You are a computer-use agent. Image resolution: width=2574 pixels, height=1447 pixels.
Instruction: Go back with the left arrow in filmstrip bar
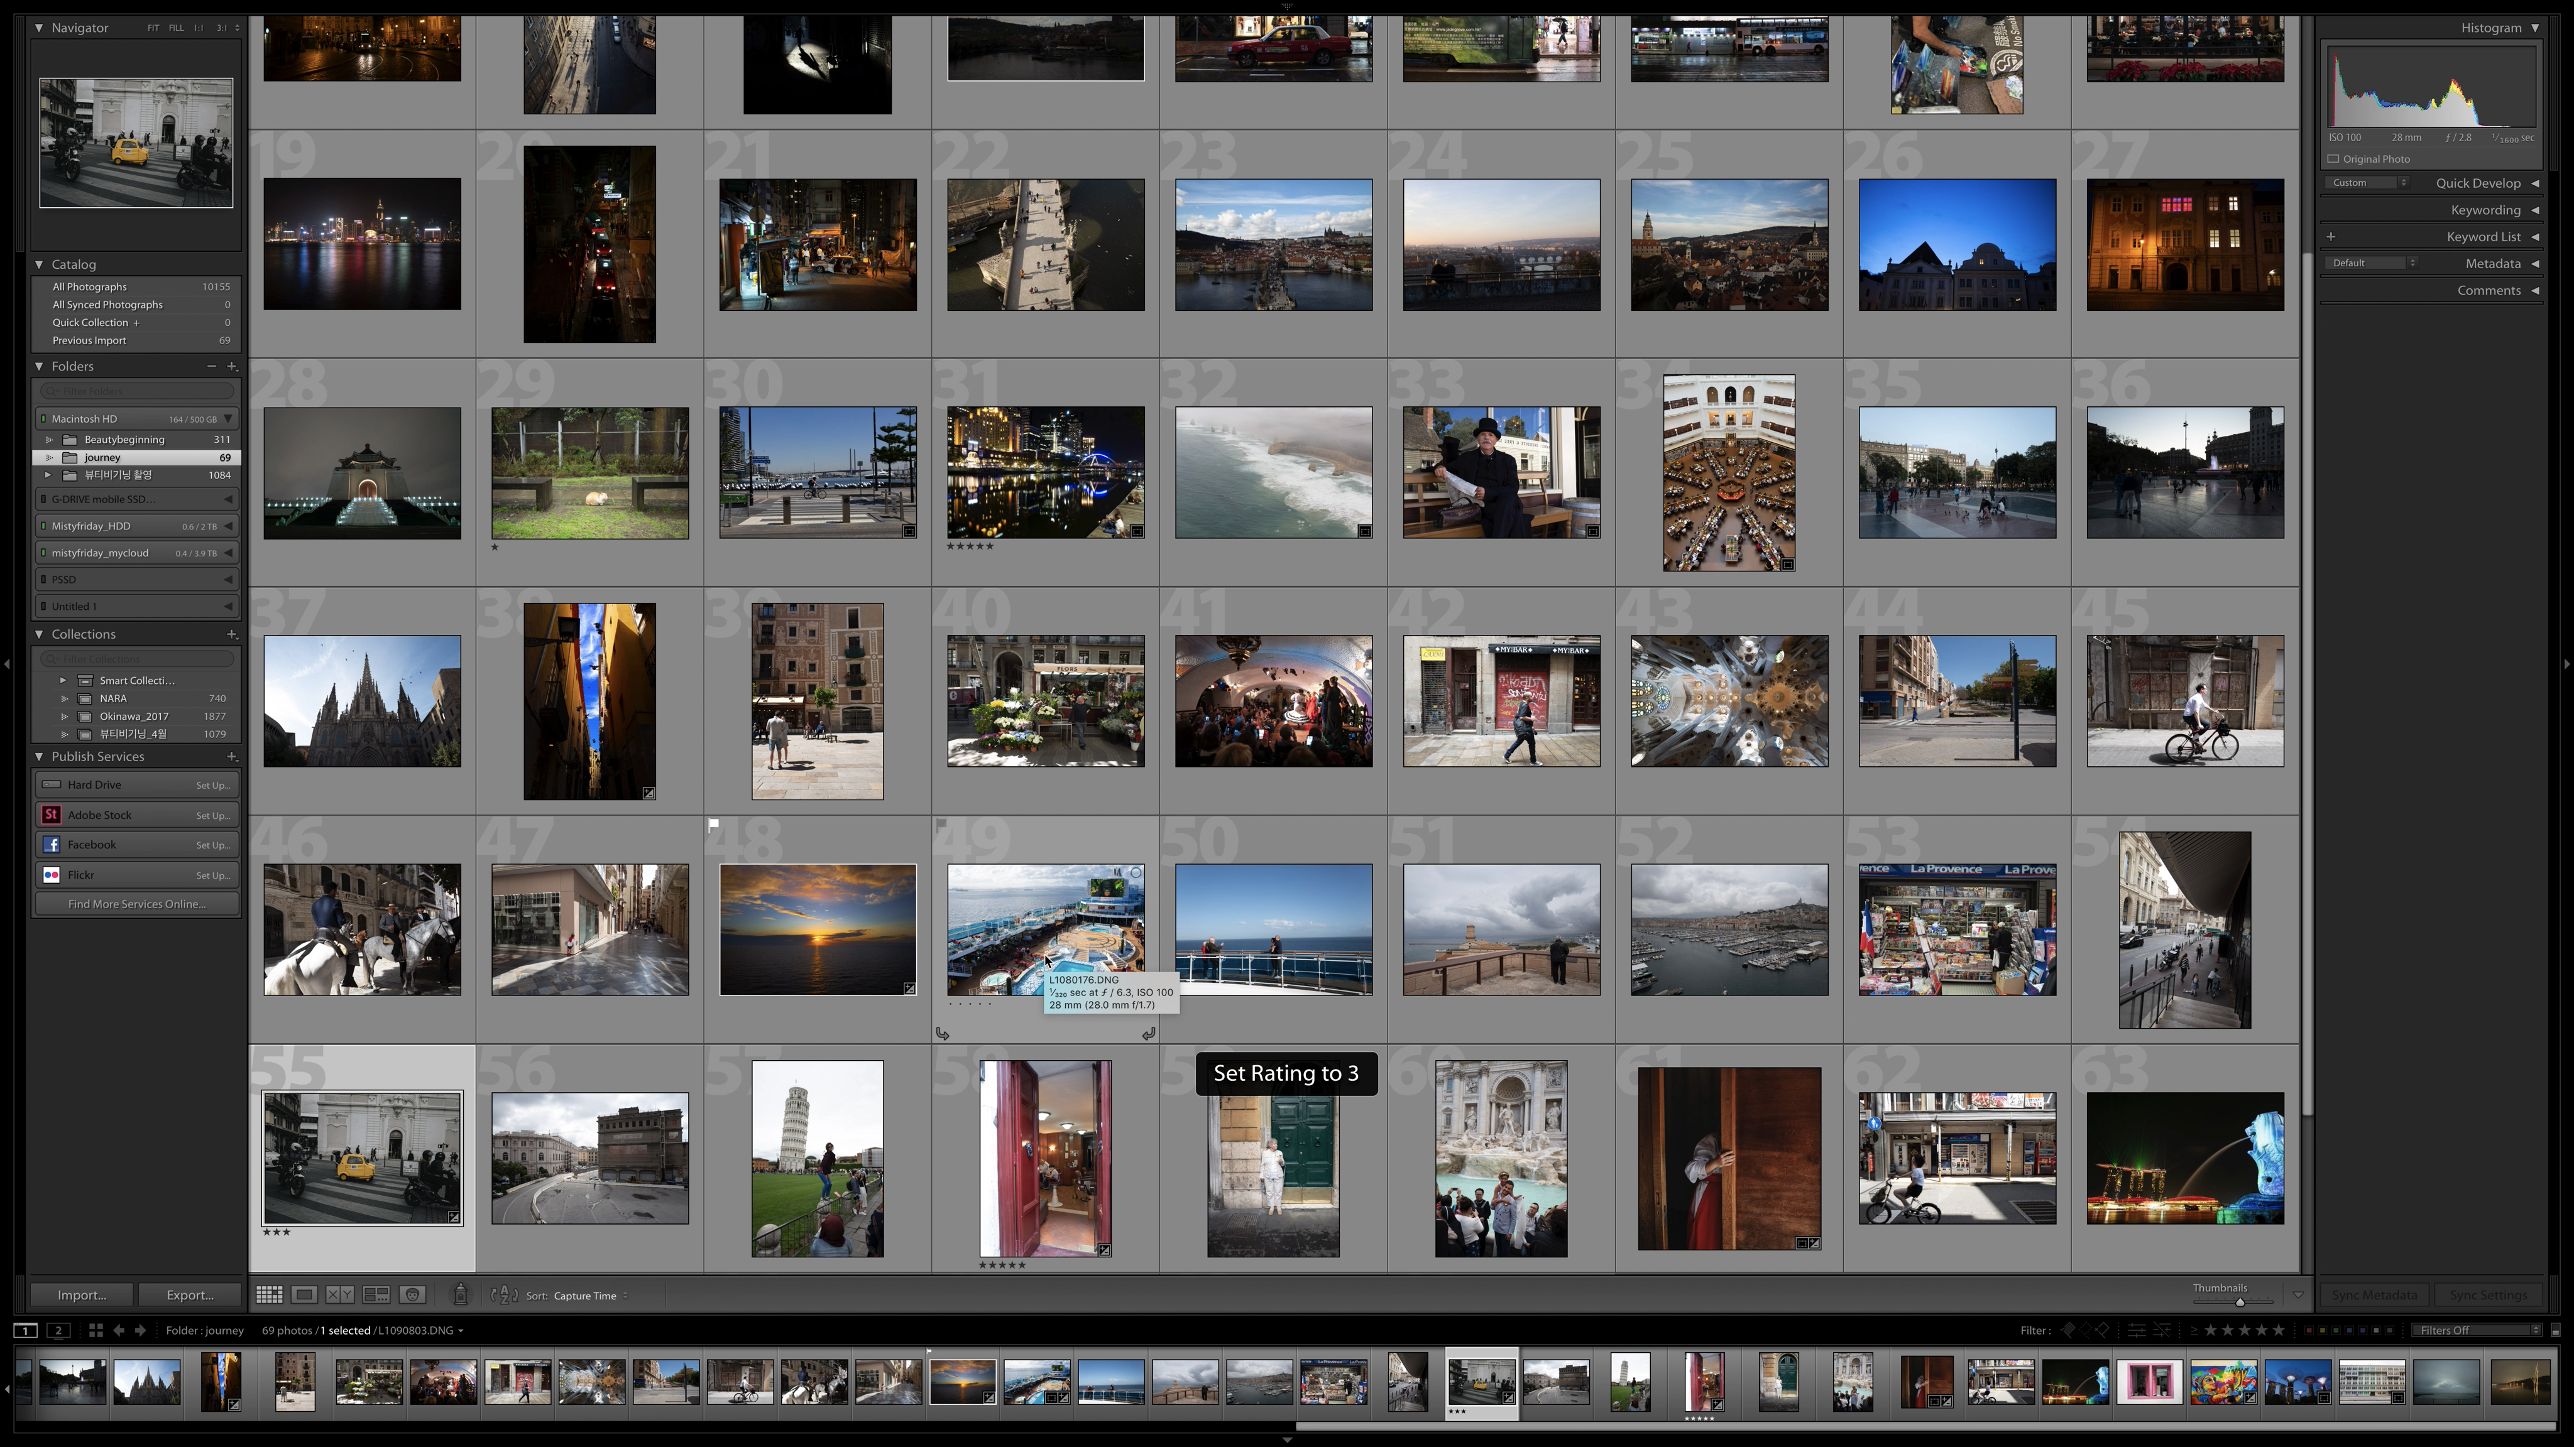coord(119,1330)
